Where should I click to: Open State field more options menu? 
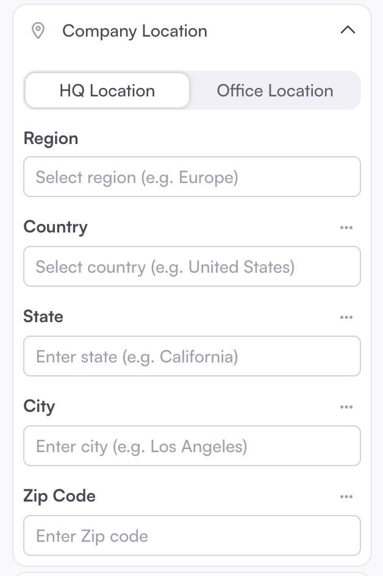point(346,317)
